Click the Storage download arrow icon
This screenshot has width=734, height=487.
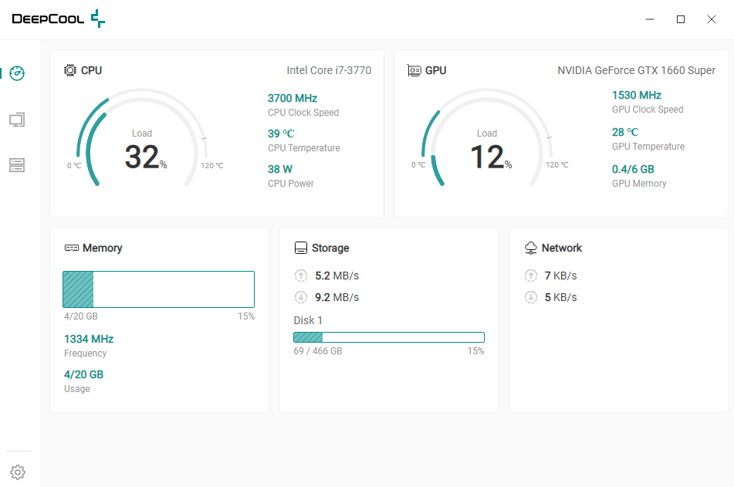coord(301,297)
